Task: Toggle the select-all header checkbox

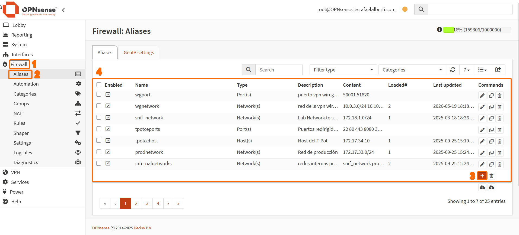Action: coord(99,85)
